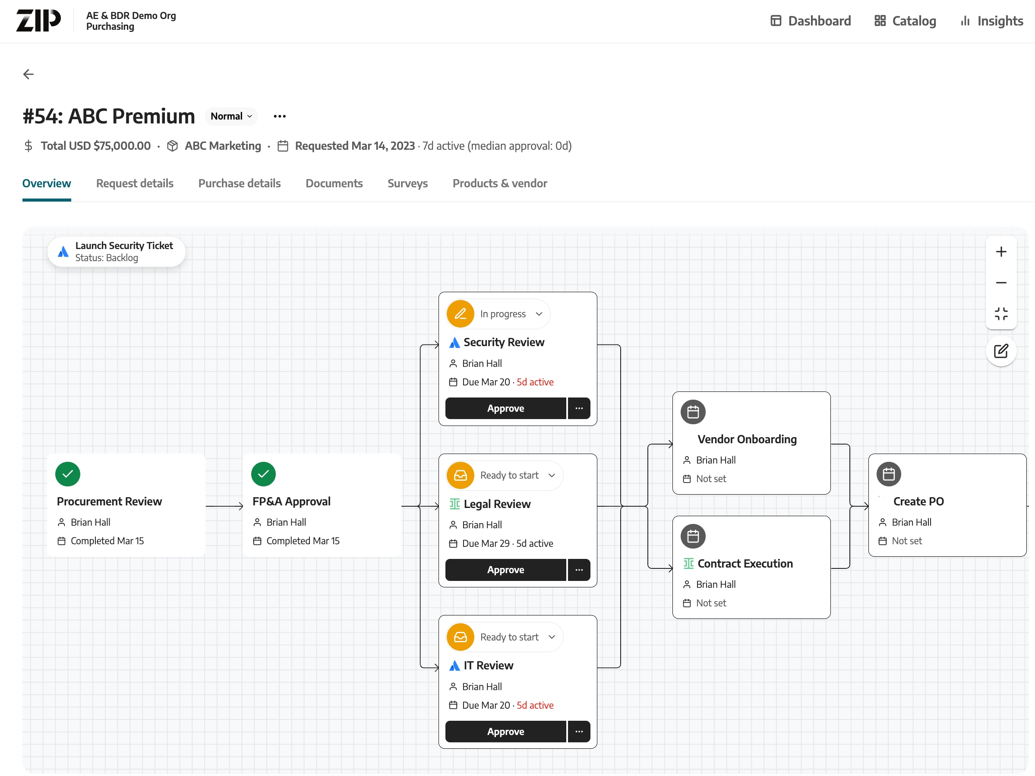
Task: Click the back arrow icon
Action: coord(28,74)
